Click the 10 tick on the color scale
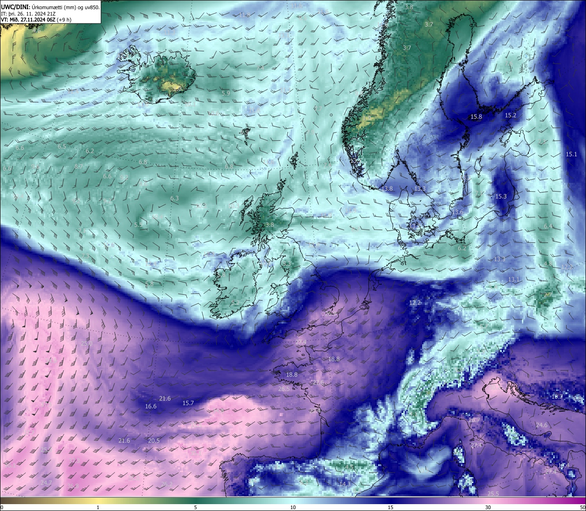The image size is (586, 511). click(293, 507)
